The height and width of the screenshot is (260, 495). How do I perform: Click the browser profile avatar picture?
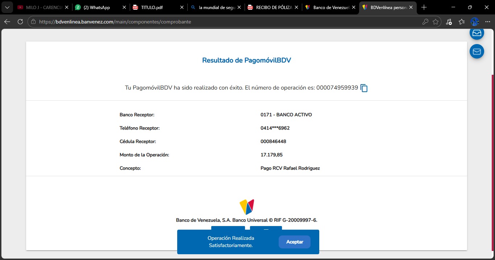(x=475, y=22)
